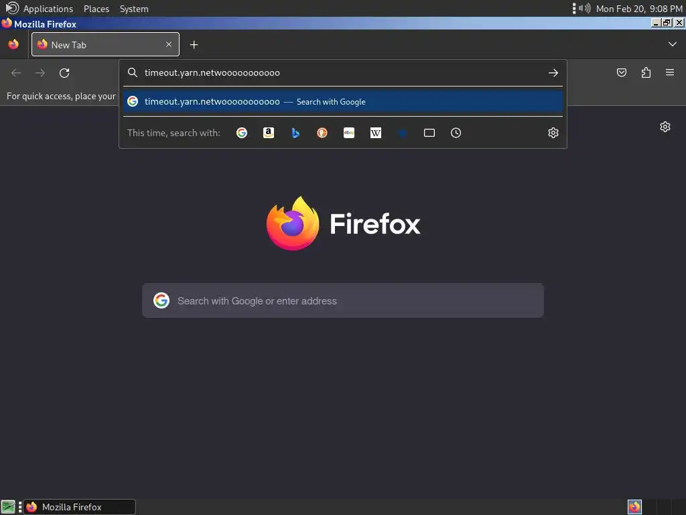Viewport: 686px width, 515px height.
Task: Open Firefox application hamburger menu
Action: click(x=670, y=72)
